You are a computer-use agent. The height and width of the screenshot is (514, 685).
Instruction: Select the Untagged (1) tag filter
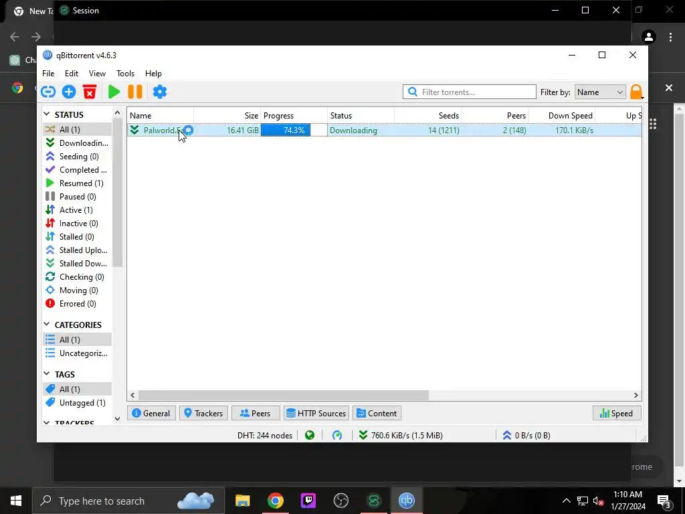click(x=77, y=402)
